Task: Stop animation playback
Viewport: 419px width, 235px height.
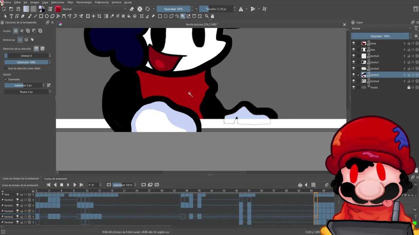Action: click(x=62, y=185)
